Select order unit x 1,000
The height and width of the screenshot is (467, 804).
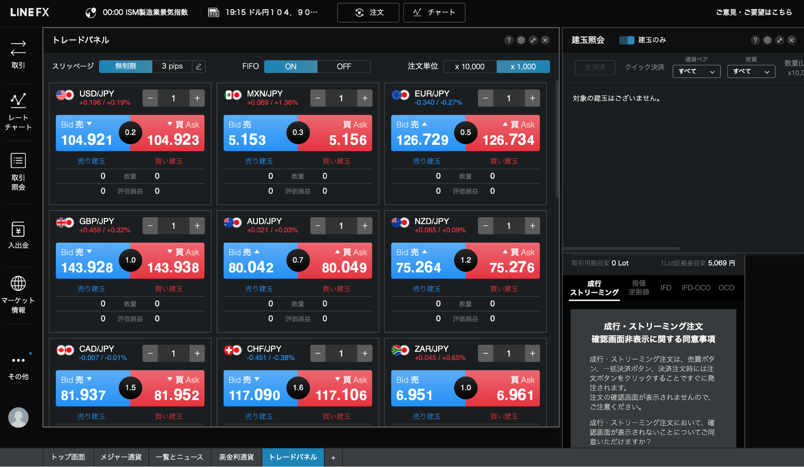tap(523, 66)
